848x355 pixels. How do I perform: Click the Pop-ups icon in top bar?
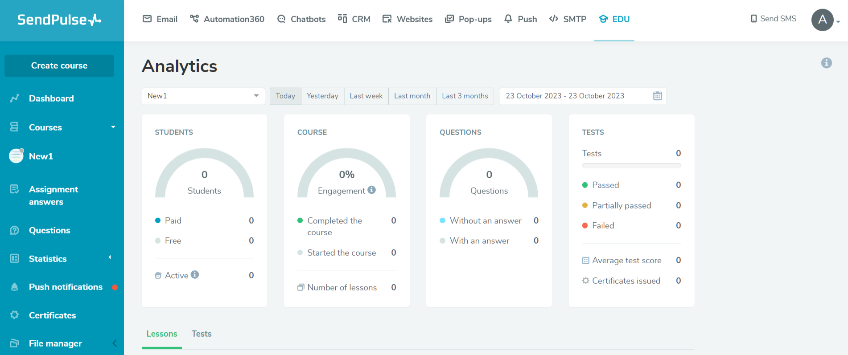click(449, 19)
